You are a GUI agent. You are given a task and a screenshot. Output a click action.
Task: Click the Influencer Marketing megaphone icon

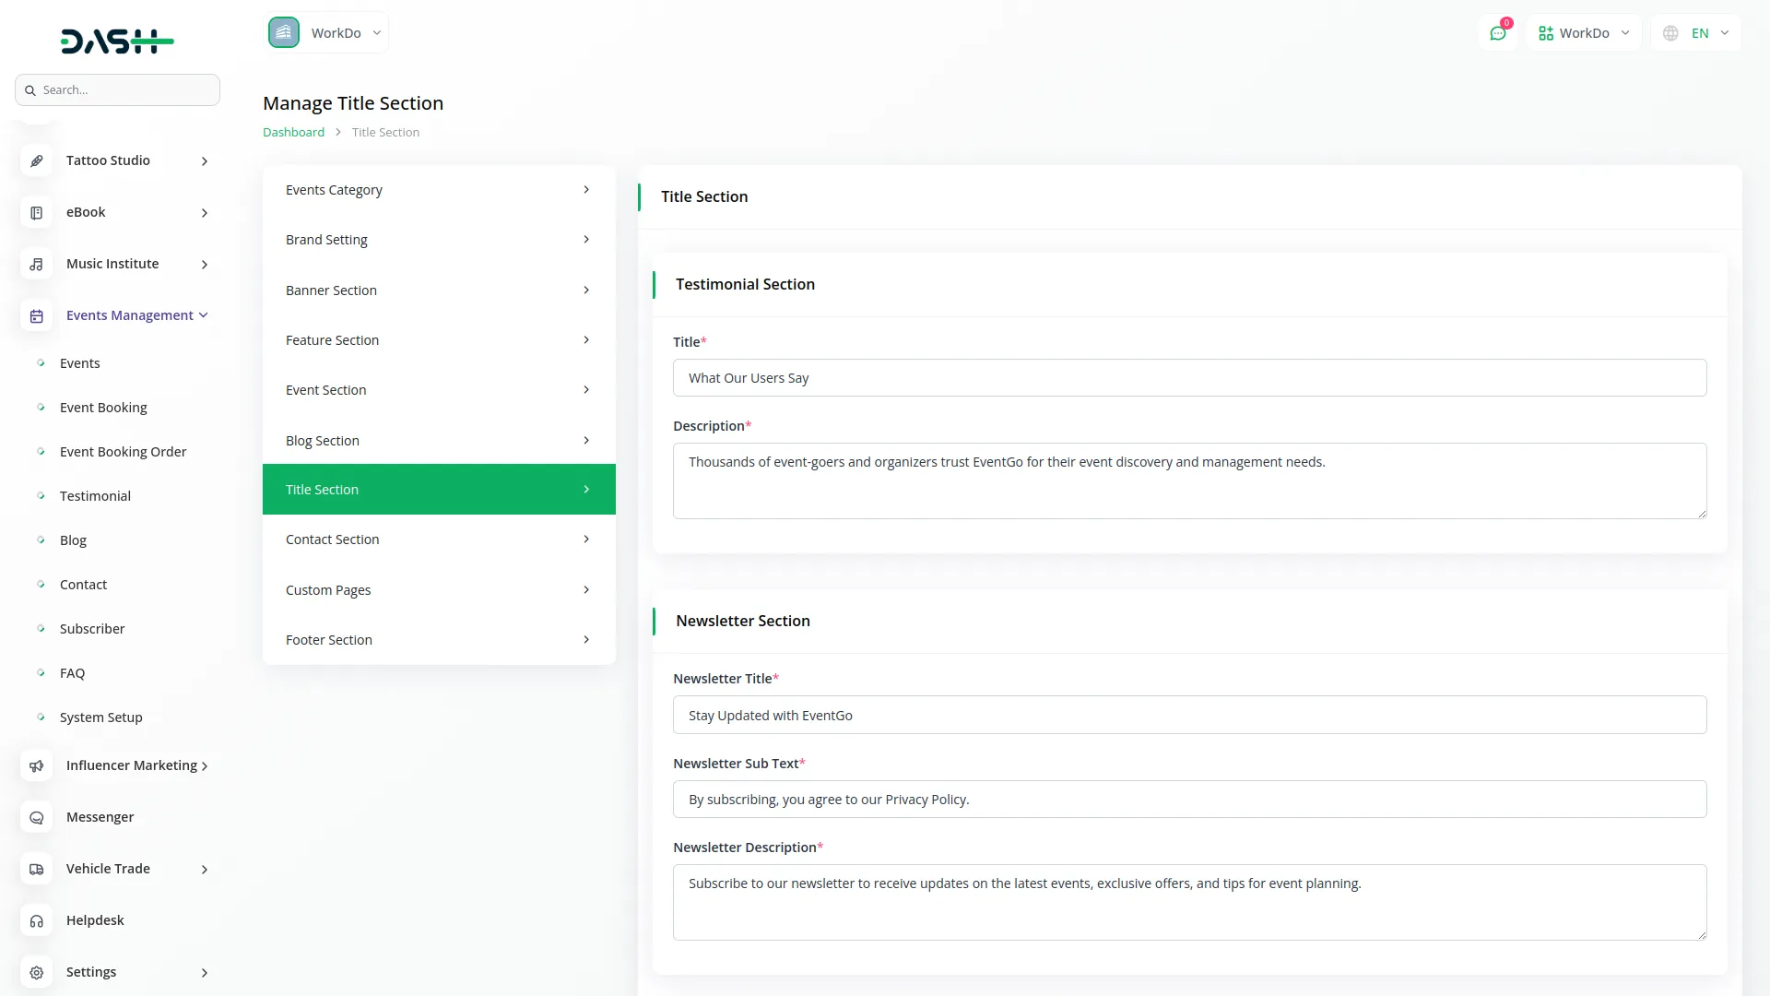36,766
